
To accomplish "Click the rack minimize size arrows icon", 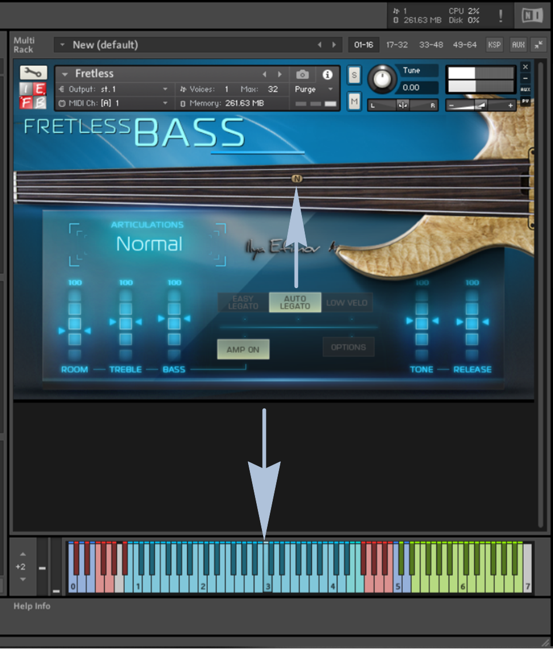I will point(539,45).
